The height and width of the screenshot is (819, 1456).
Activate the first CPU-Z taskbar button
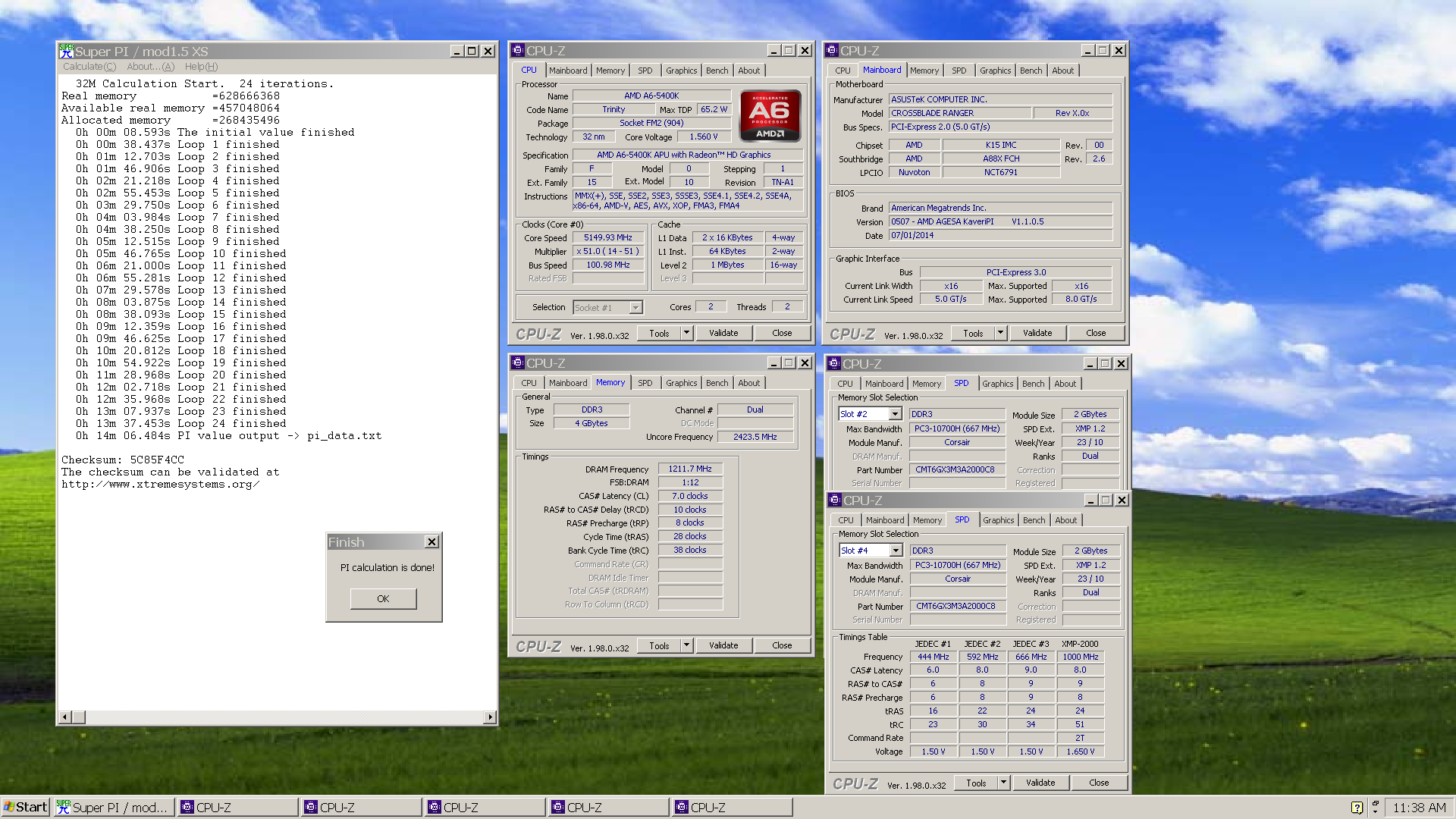tap(238, 808)
